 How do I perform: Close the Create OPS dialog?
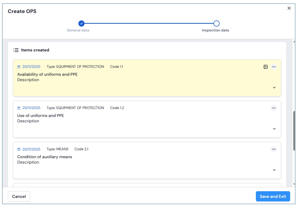tap(289, 8)
